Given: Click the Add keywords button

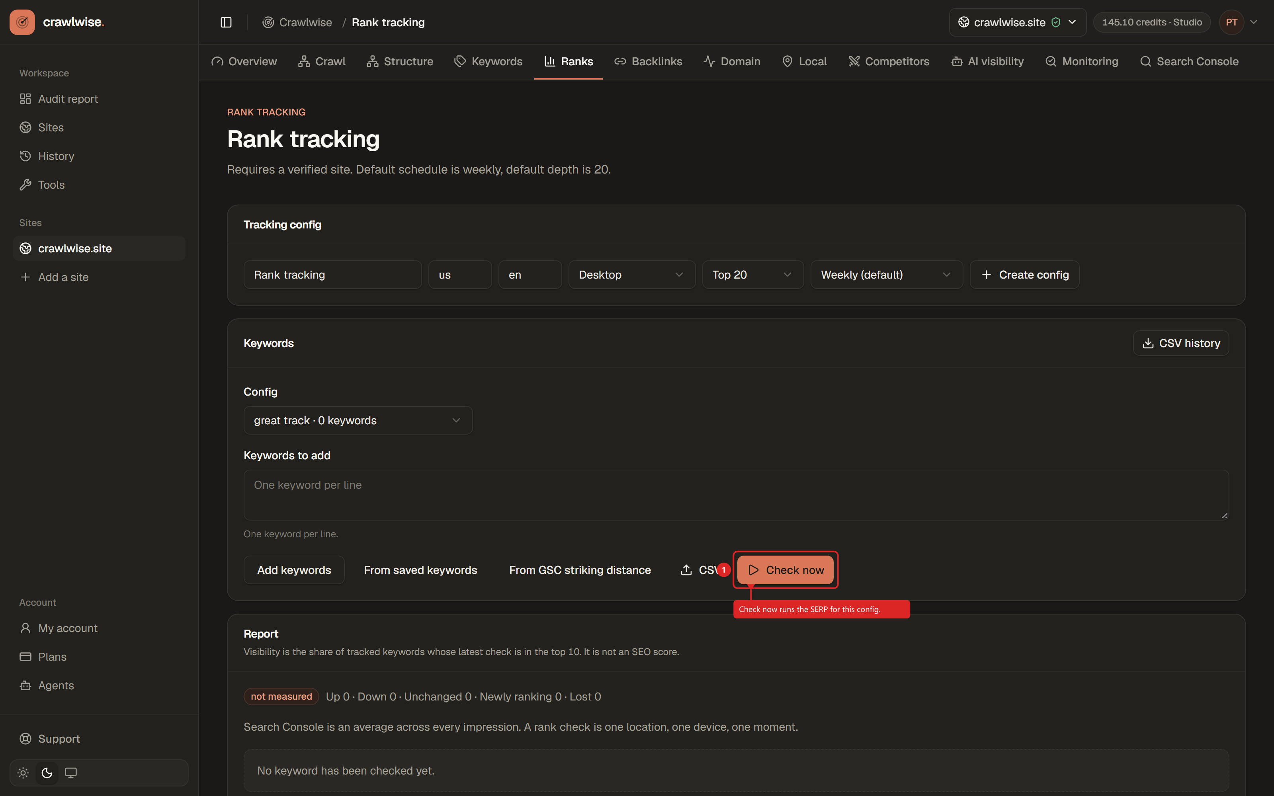Looking at the screenshot, I should pos(294,570).
